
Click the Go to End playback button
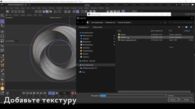point(45,93)
